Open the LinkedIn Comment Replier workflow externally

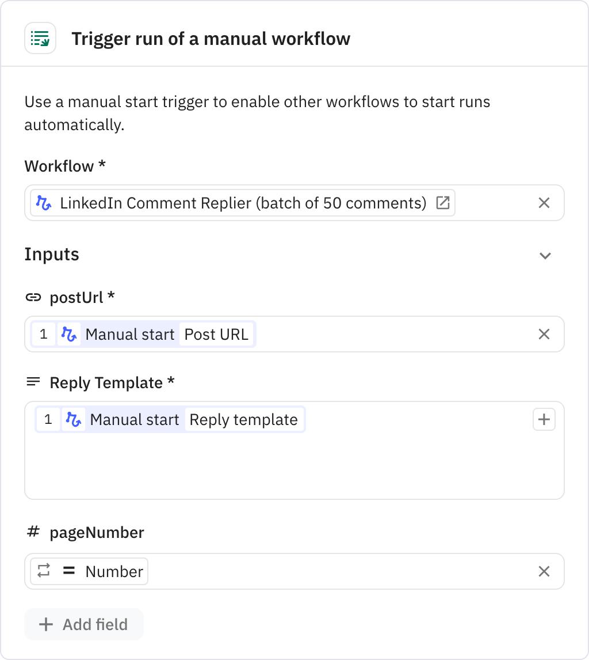coord(442,203)
